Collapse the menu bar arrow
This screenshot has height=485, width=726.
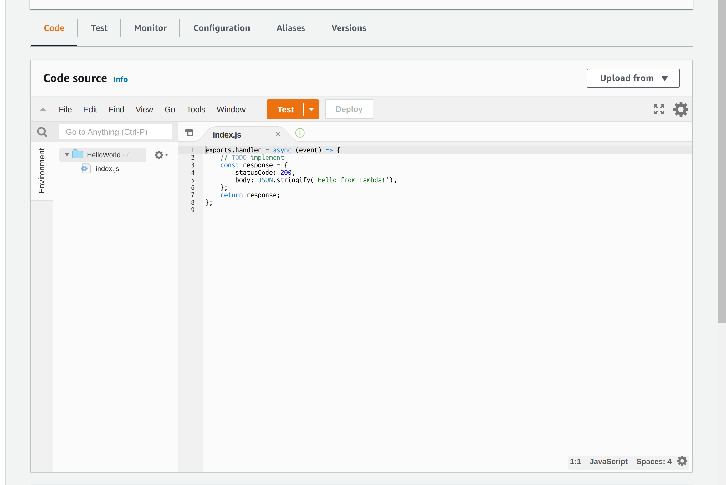[43, 109]
